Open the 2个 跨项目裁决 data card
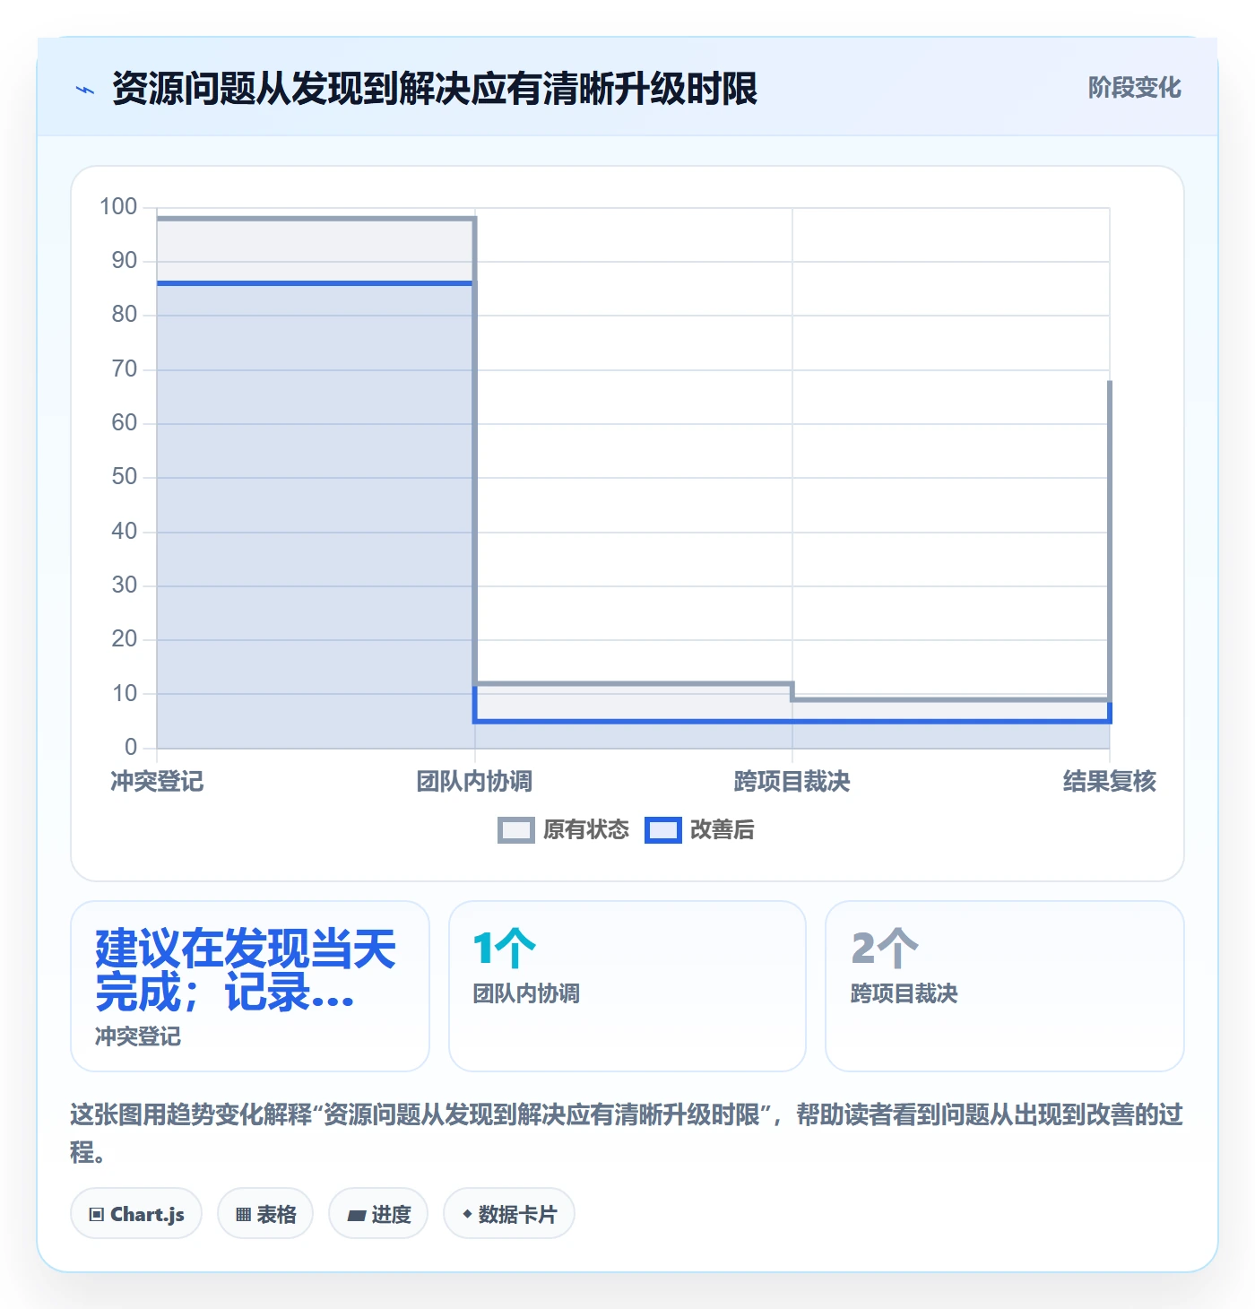 (x=1005, y=986)
